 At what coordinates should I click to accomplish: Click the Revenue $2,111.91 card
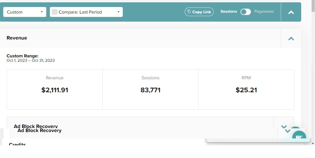pyautogui.click(x=55, y=89)
